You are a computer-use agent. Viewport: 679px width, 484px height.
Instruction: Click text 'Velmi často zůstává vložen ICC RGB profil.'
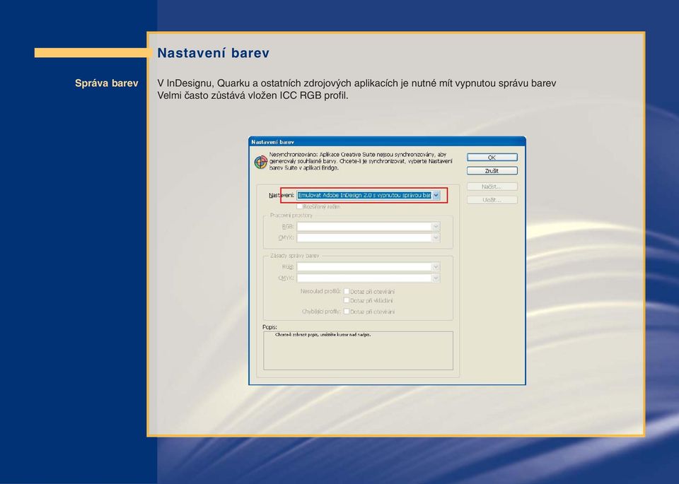[x=253, y=95]
